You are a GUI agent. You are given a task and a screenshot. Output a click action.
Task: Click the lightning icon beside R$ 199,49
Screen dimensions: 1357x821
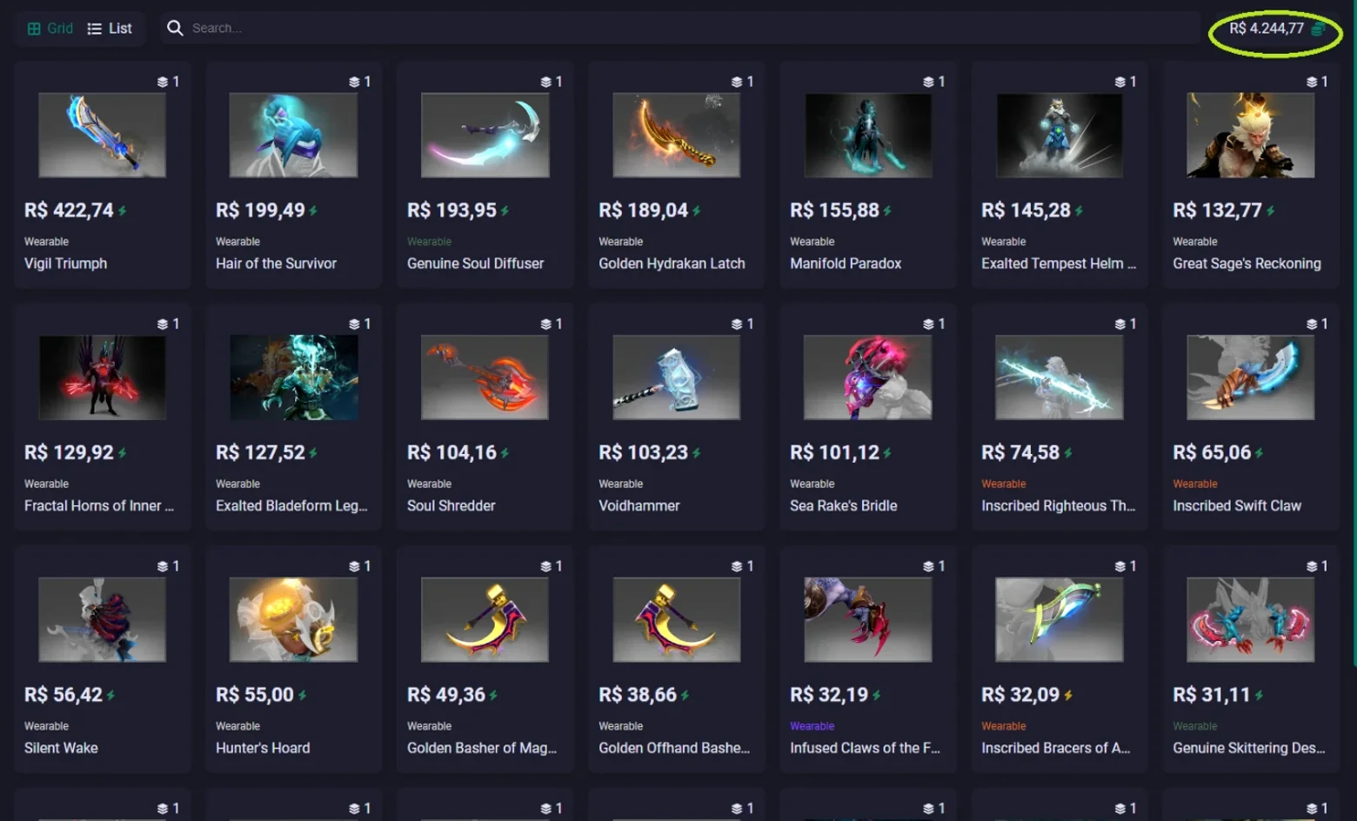(x=313, y=210)
